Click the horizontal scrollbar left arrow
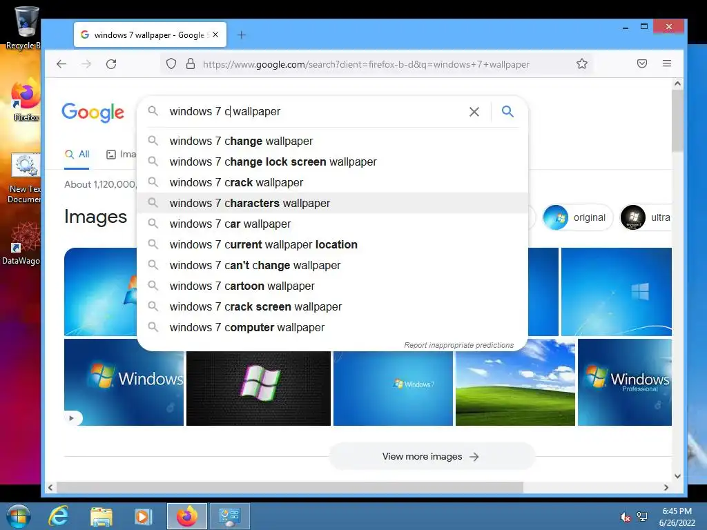The height and width of the screenshot is (530, 707). pos(50,488)
